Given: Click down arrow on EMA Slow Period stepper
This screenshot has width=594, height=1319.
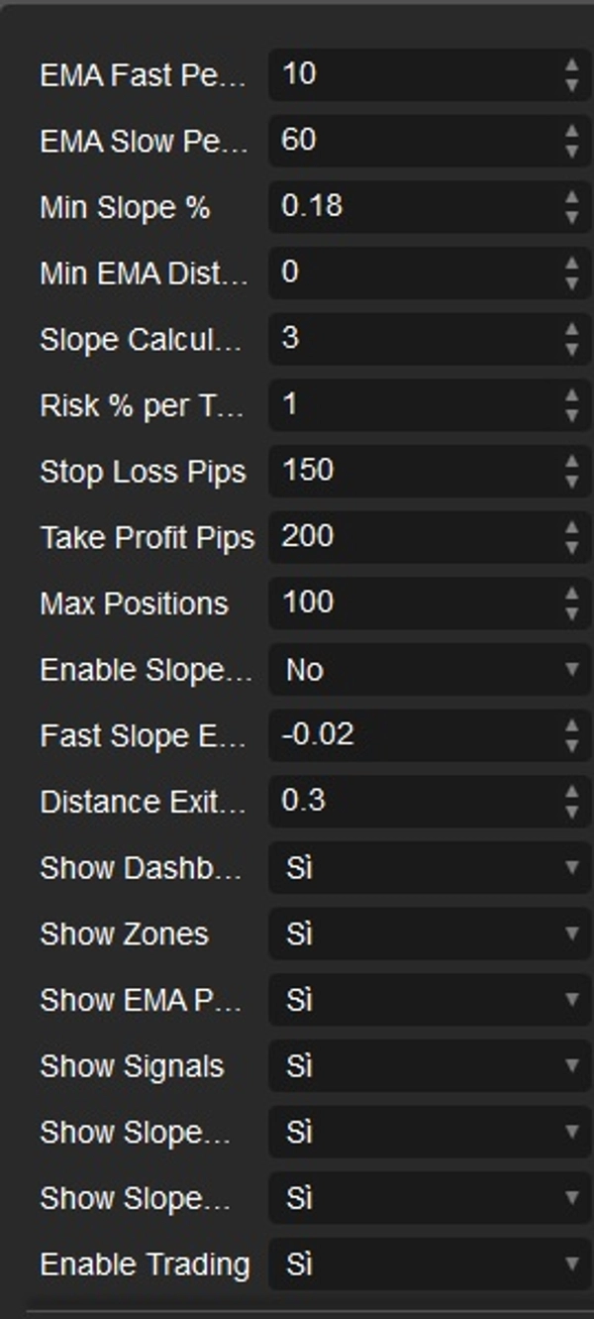Looking at the screenshot, I should point(571,151).
